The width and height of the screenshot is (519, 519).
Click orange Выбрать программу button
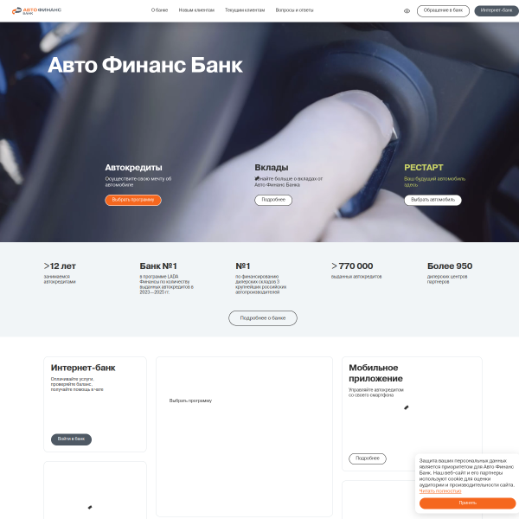click(x=133, y=200)
